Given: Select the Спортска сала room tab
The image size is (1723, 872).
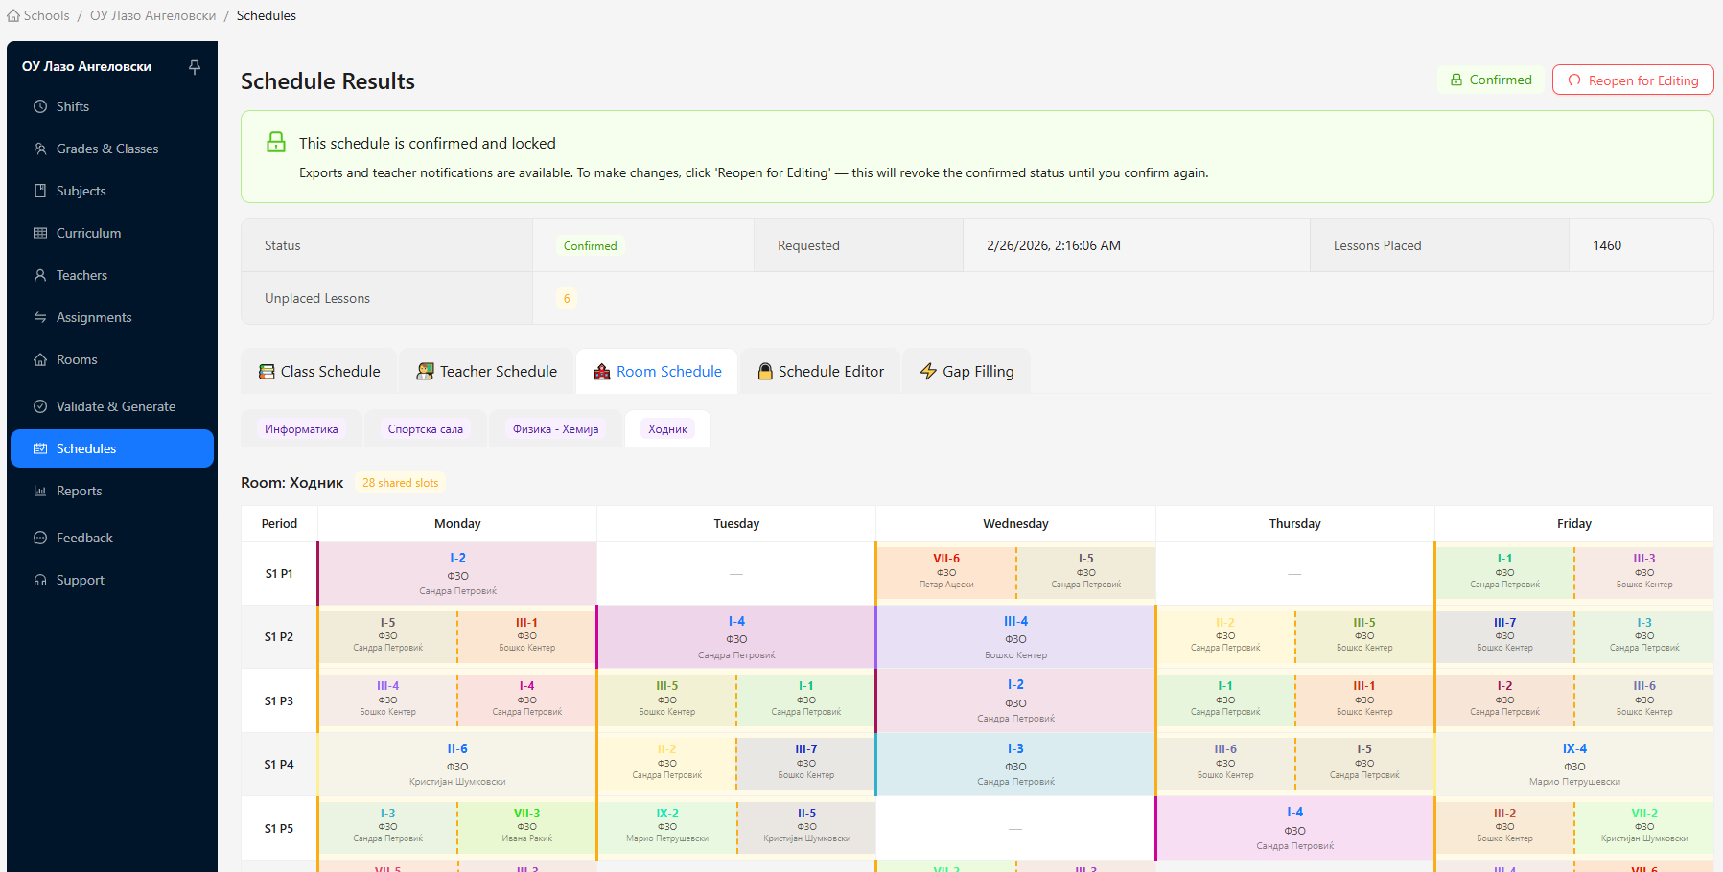Looking at the screenshot, I should (426, 429).
